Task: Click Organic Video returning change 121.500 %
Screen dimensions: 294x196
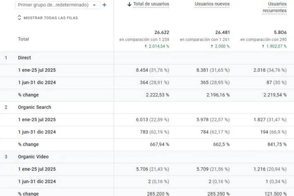Action: 276,194
